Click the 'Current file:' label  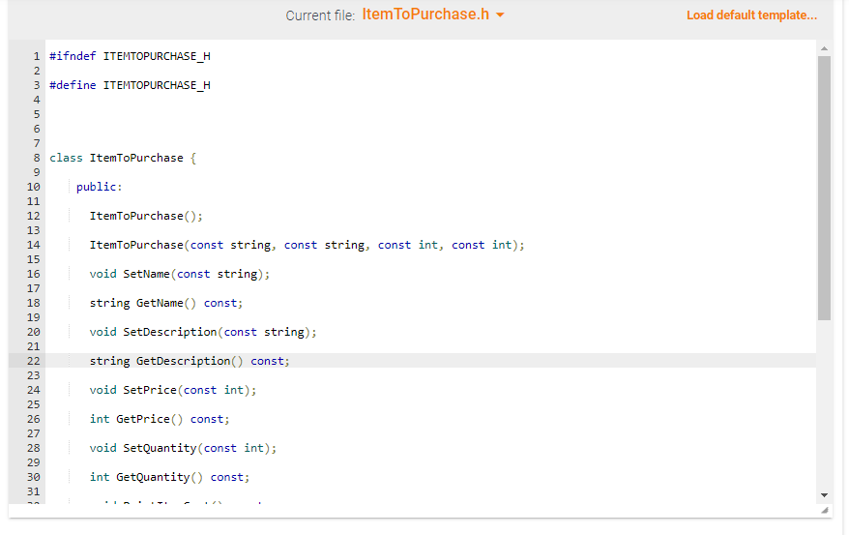click(x=320, y=15)
